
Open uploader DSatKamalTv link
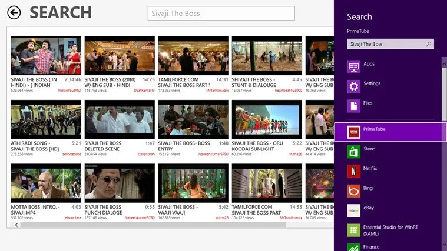click(144, 91)
